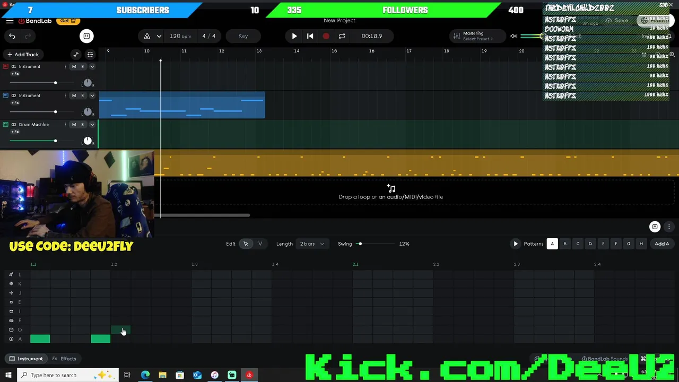This screenshot has width=679, height=382.
Task: Open three-dot menu for track 02
Action: (x=65, y=95)
